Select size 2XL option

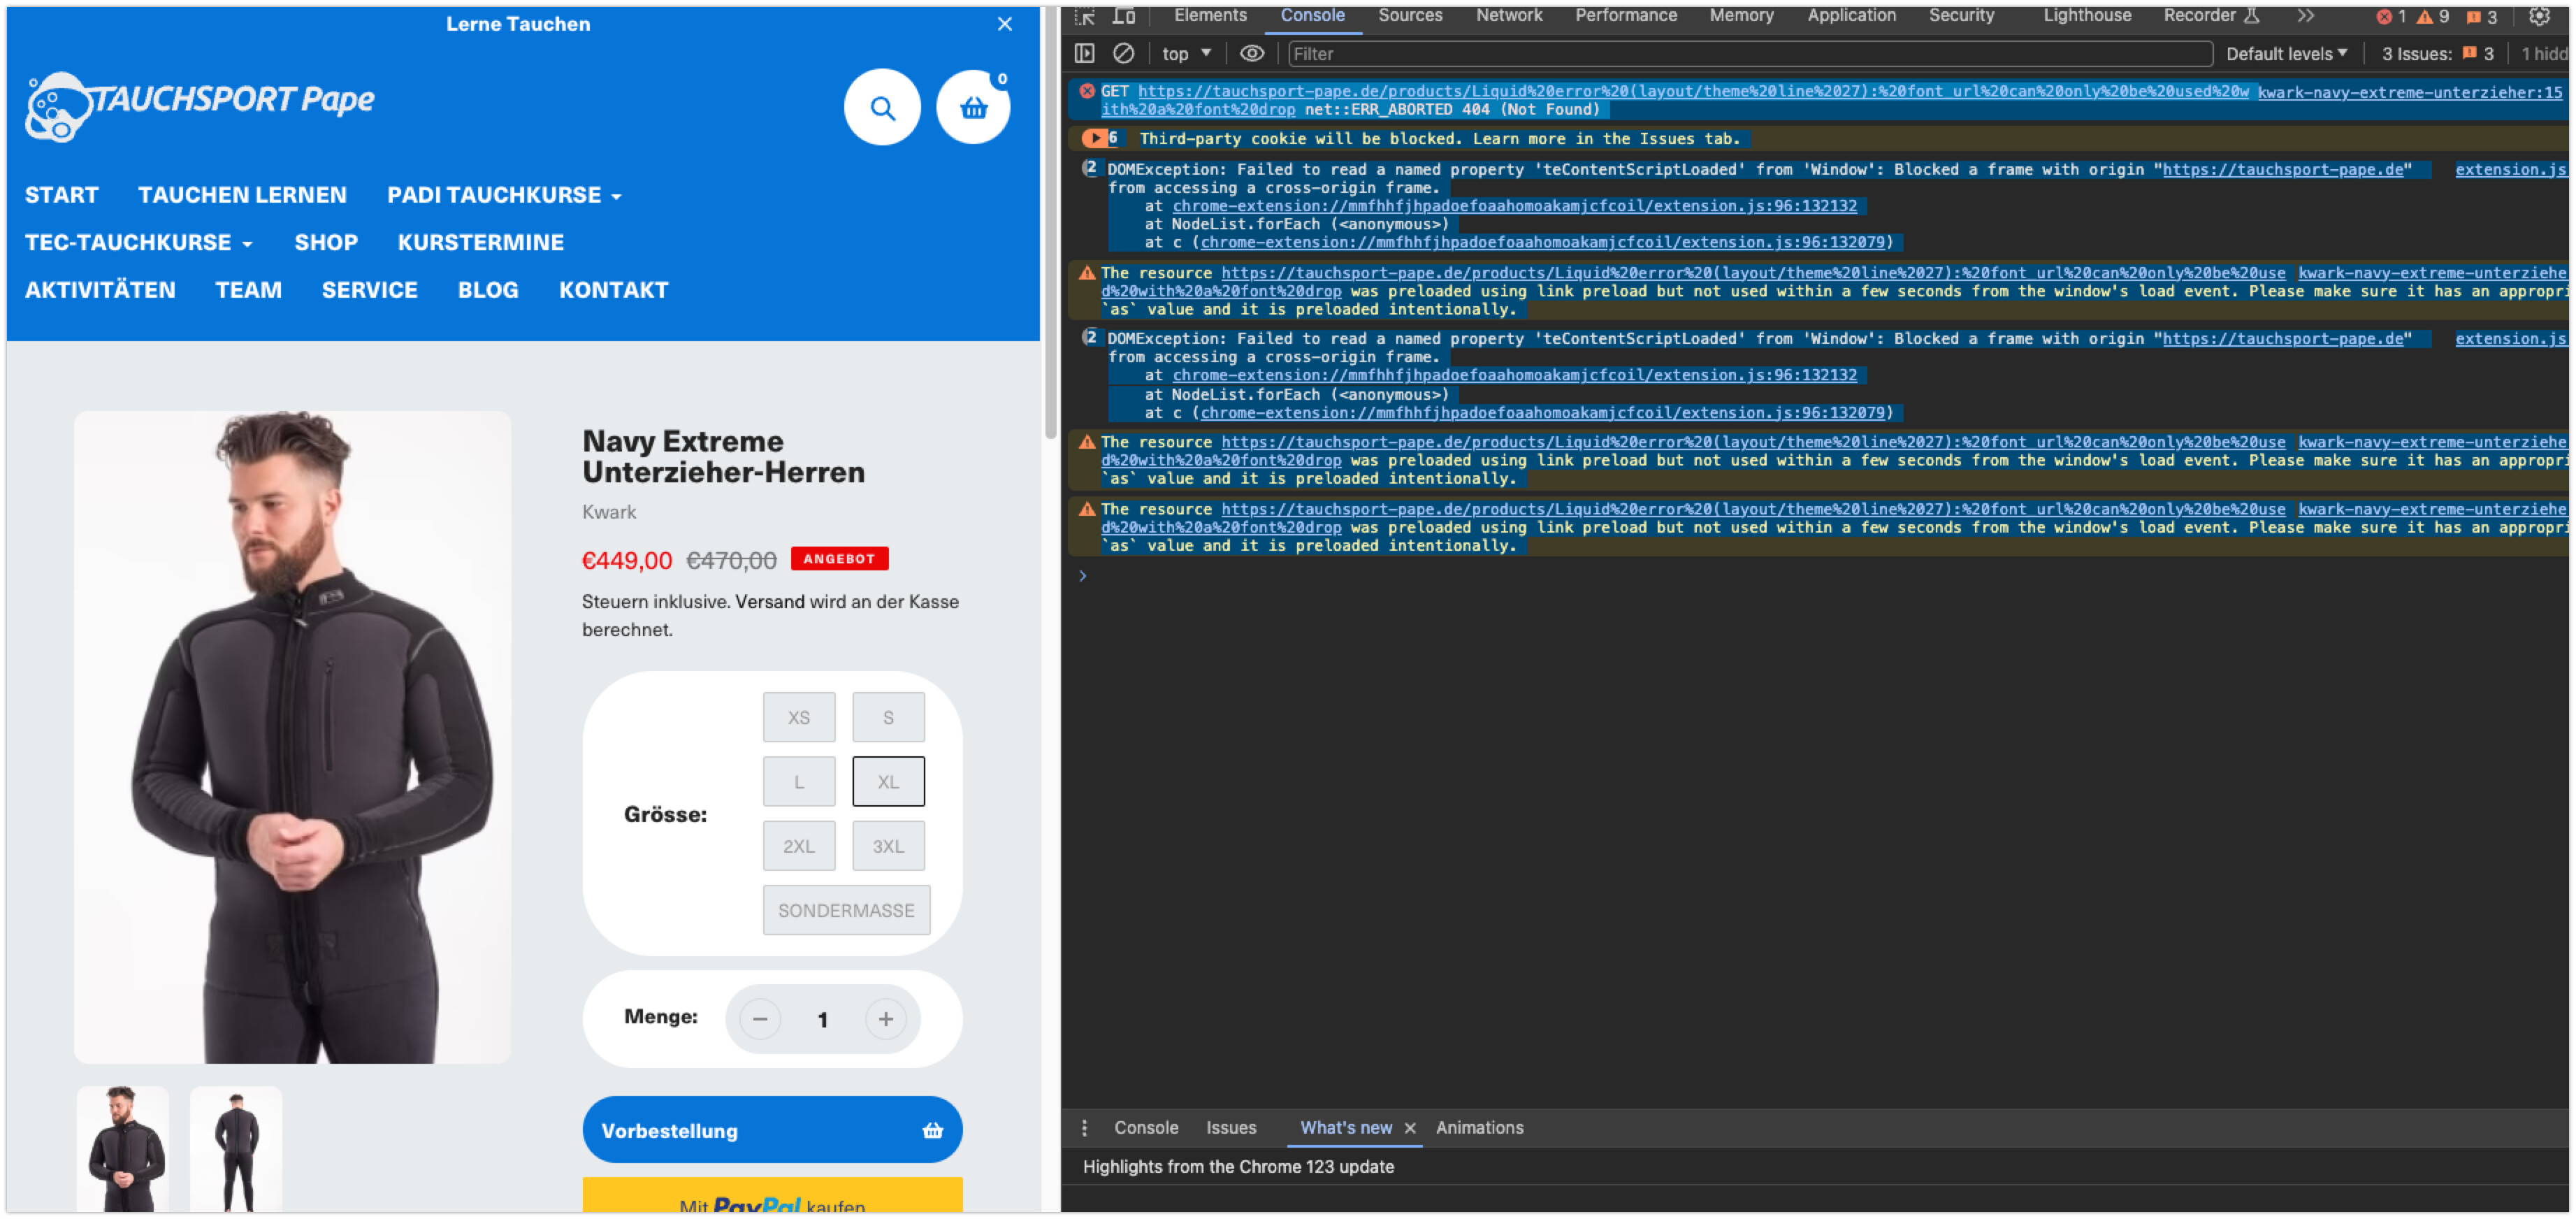[798, 846]
